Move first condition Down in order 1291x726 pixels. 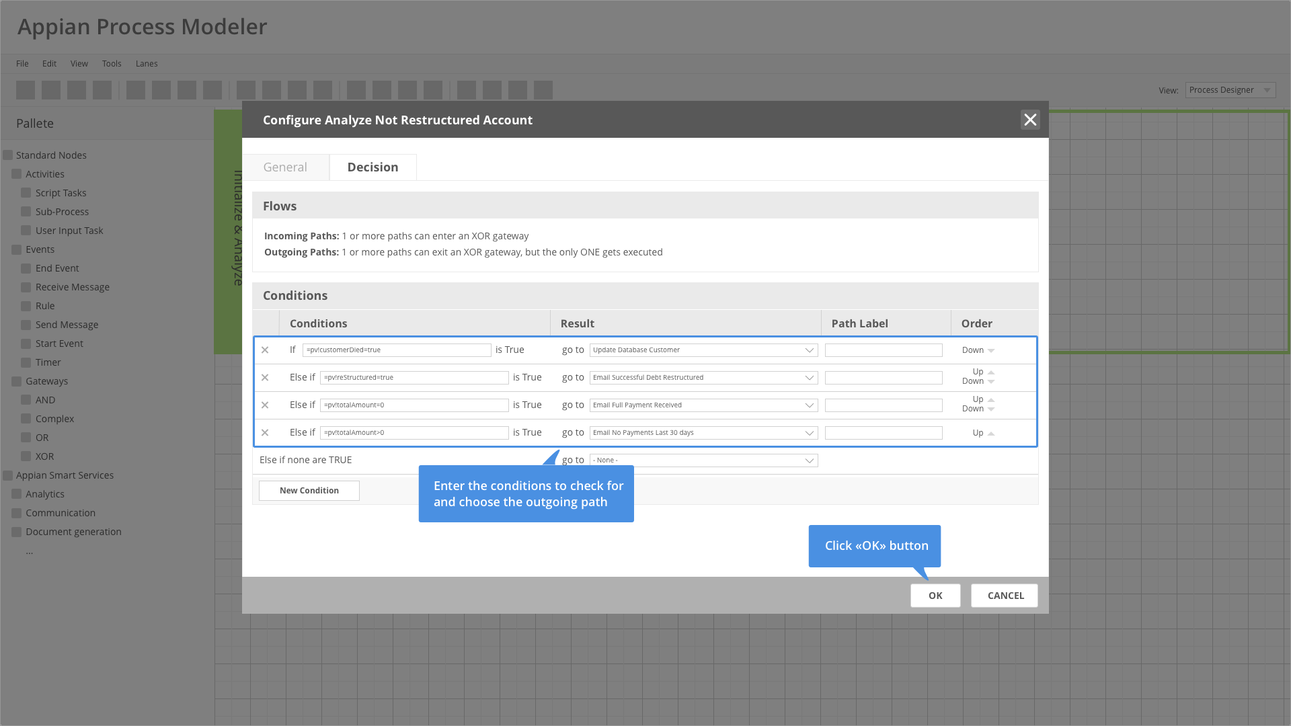coord(978,350)
